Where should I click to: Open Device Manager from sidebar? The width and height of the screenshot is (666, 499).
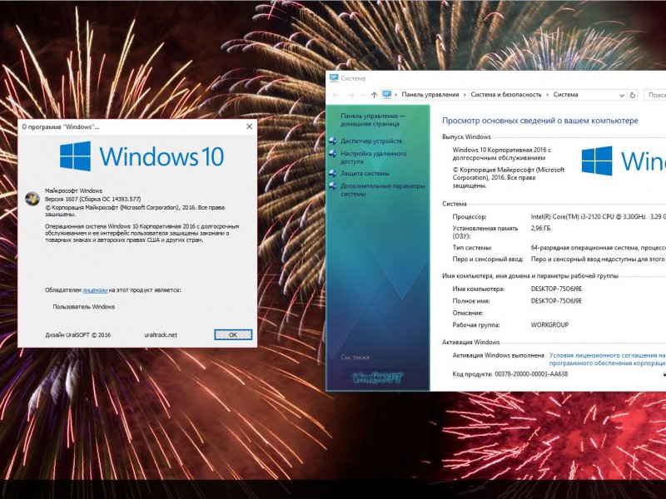point(370,141)
